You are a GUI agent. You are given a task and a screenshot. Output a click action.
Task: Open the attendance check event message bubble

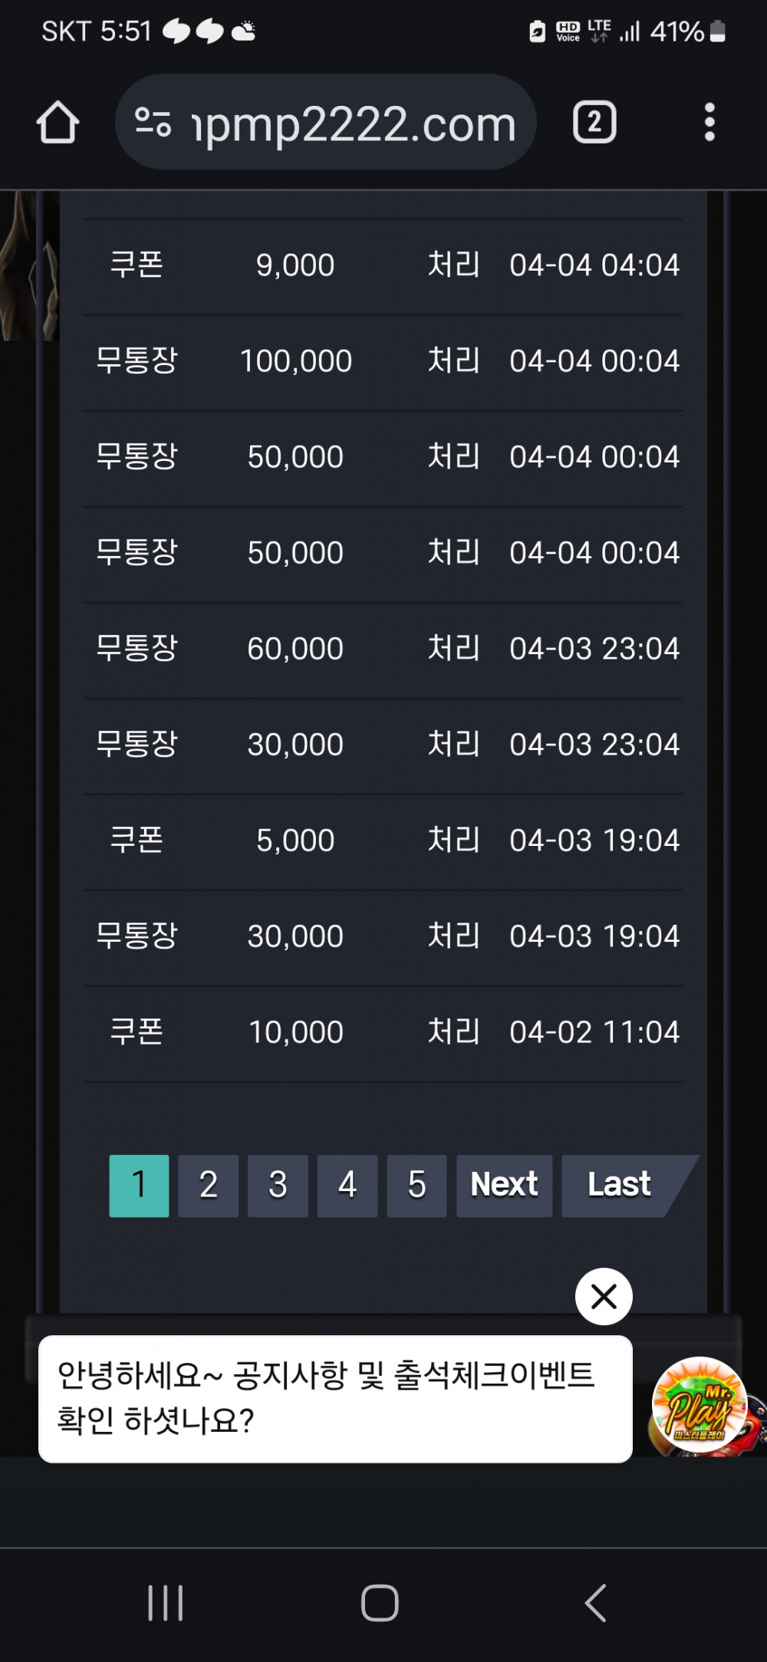point(335,1399)
